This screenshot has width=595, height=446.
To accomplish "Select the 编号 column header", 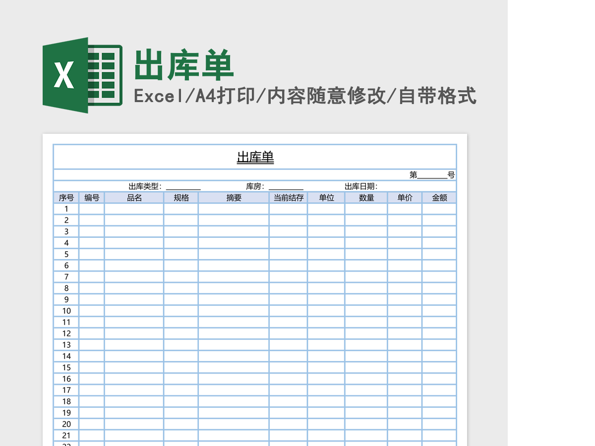I will tap(92, 198).
